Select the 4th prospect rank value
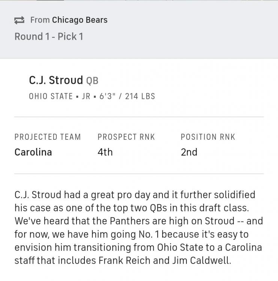This screenshot has width=278, height=281. point(105,152)
